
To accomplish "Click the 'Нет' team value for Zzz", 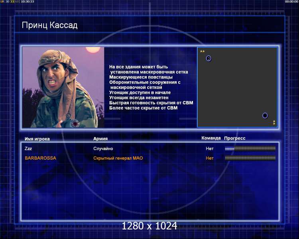I will coord(210,149).
